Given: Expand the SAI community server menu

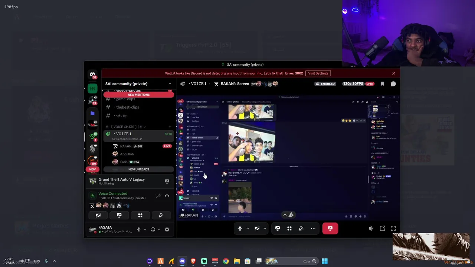Looking at the screenshot, I should [170, 84].
